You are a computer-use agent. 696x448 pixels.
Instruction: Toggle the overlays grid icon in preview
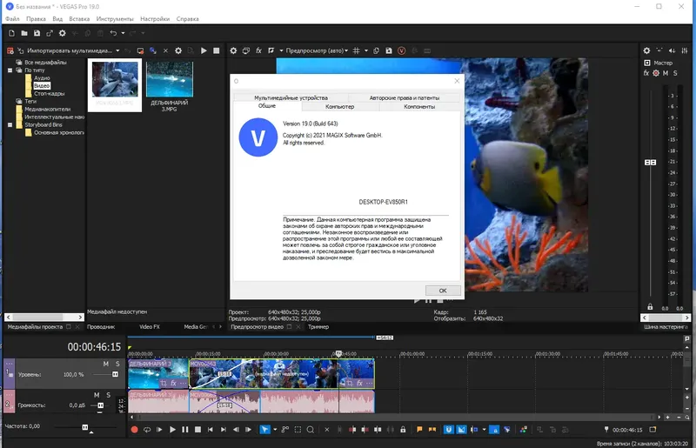tap(356, 50)
